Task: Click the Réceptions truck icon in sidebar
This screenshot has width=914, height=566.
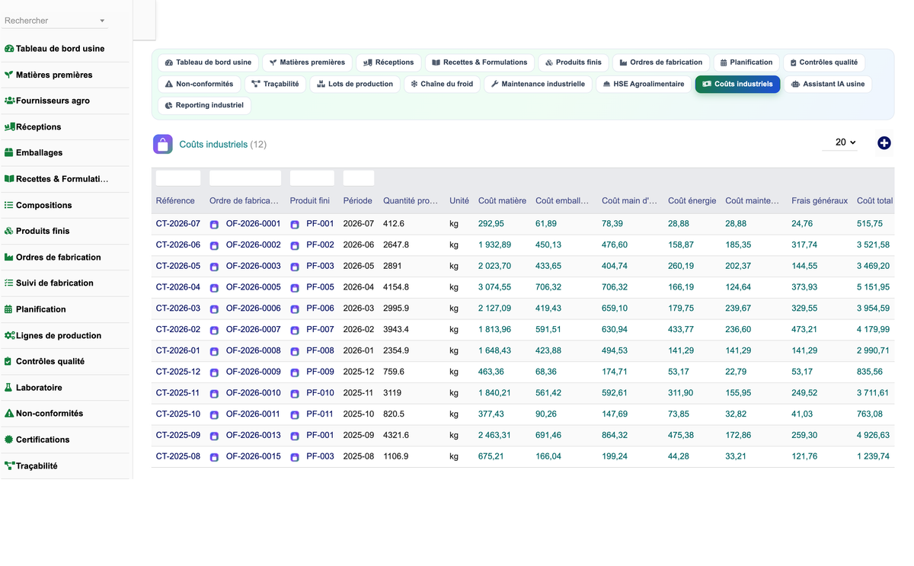Action: tap(9, 126)
